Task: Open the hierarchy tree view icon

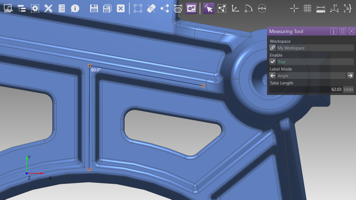Action: pyautogui.click(x=22, y=8)
